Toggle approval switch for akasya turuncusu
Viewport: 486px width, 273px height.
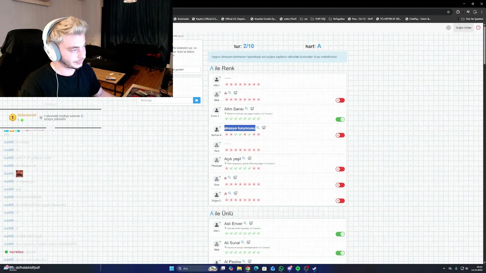[x=340, y=135]
